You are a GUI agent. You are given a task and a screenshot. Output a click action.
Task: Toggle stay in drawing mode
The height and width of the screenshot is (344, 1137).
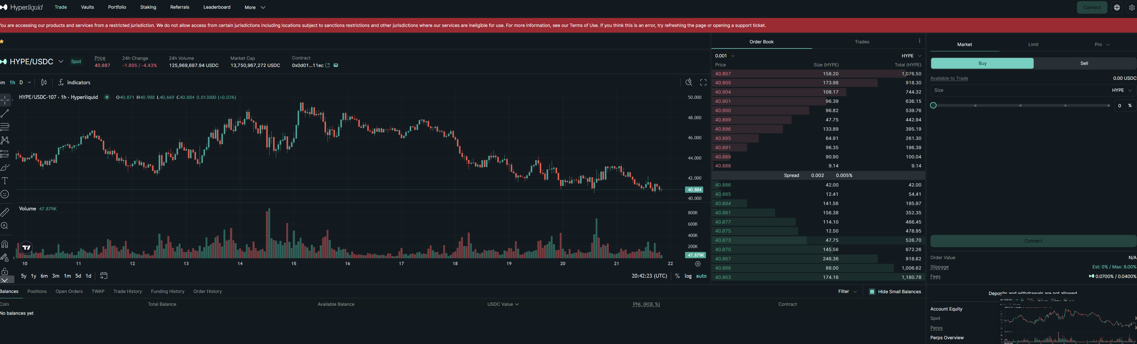[5, 257]
